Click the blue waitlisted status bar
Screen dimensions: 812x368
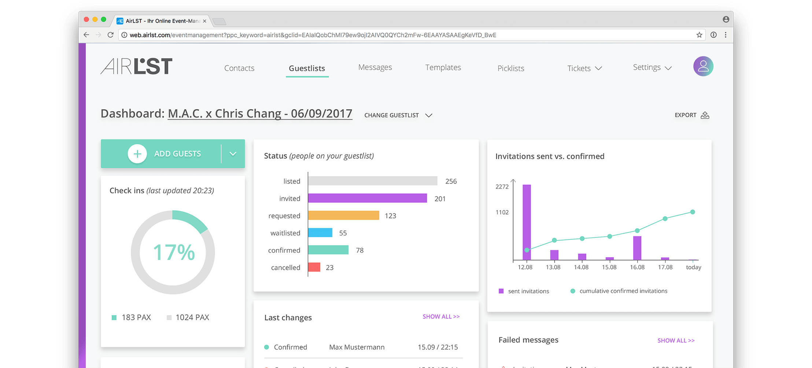(x=320, y=233)
